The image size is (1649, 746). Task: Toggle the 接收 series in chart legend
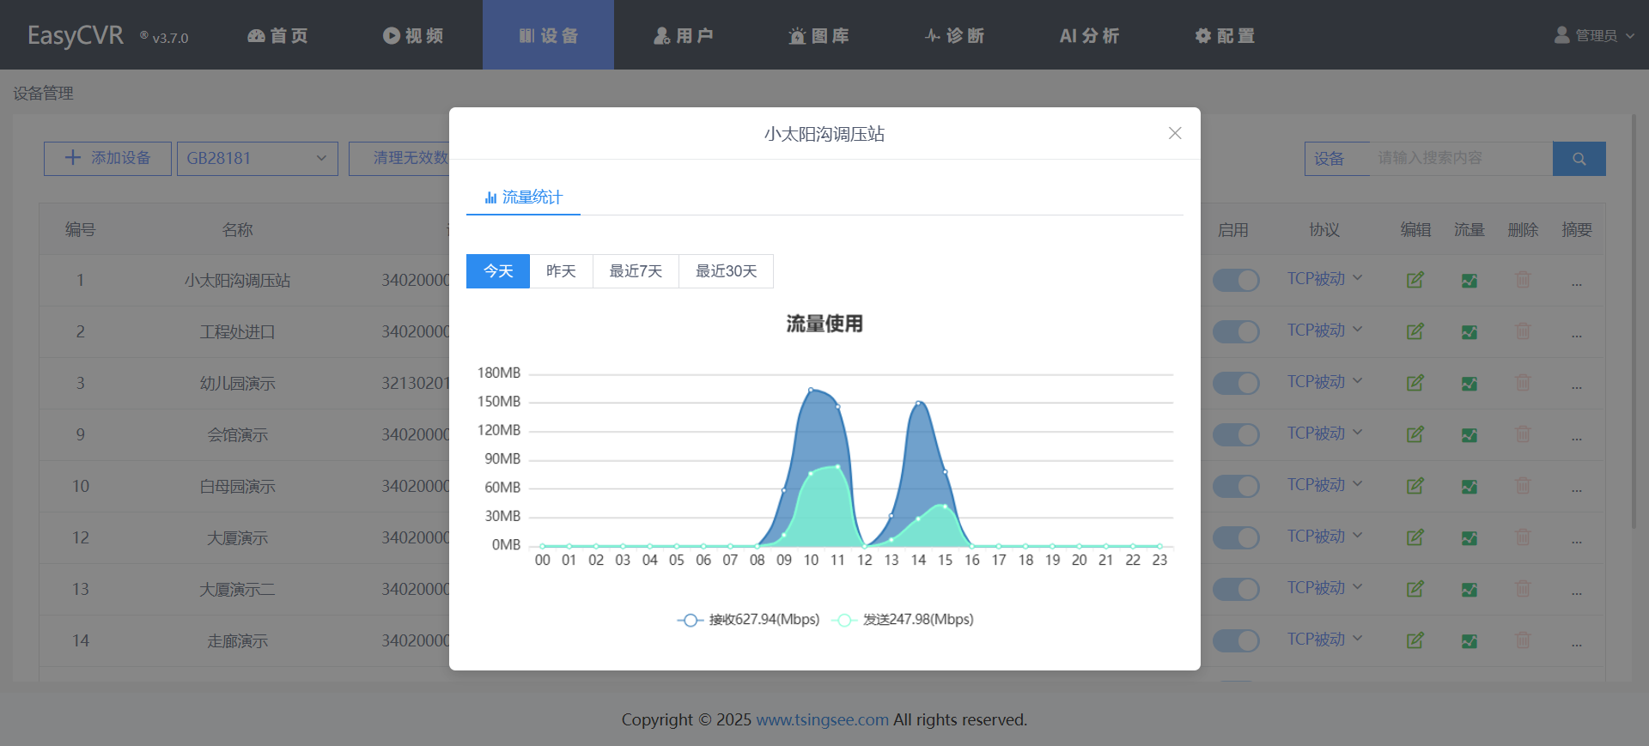749,620
